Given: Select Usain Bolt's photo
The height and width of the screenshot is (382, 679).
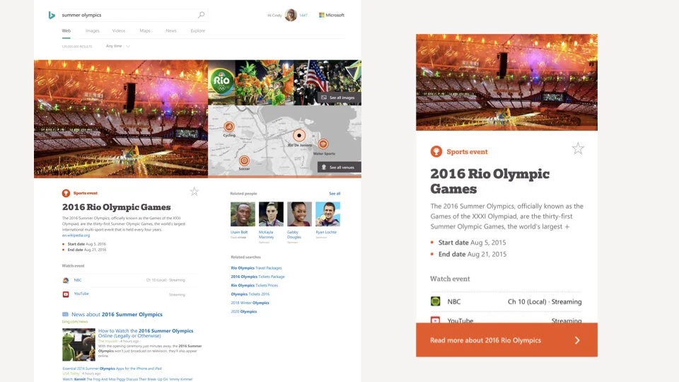Looking at the screenshot, I should 243,214.
